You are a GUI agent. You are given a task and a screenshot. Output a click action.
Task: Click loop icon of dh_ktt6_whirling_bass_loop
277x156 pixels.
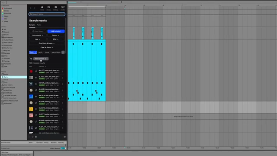(x=36, y=103)
